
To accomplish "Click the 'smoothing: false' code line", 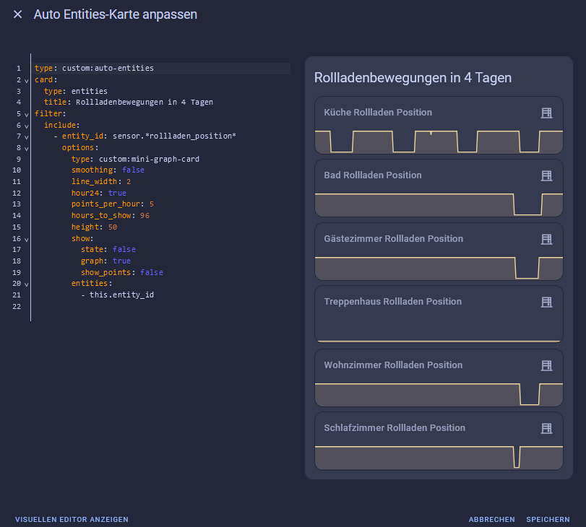I will tap(108, 170).
